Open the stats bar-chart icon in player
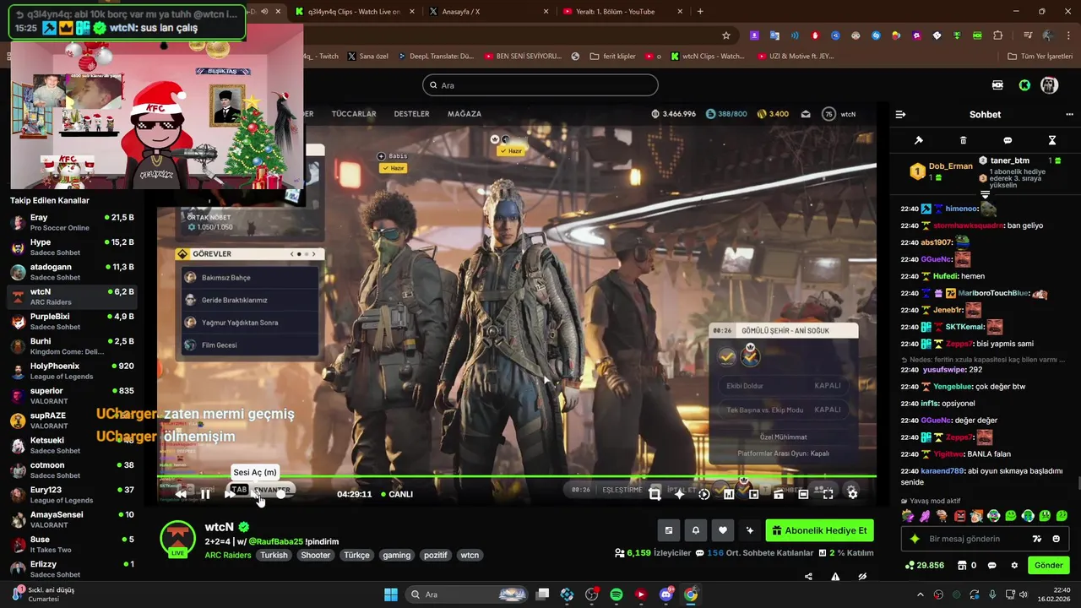The width and height of the screenshot is (1081, 608). 729,494
